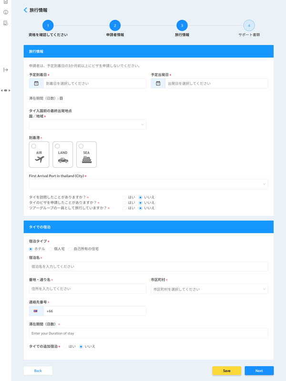Choose いいえ for タイでの追加宿泊
The image size is (286, 381).
pyautogui.click(x=81, y=347)
